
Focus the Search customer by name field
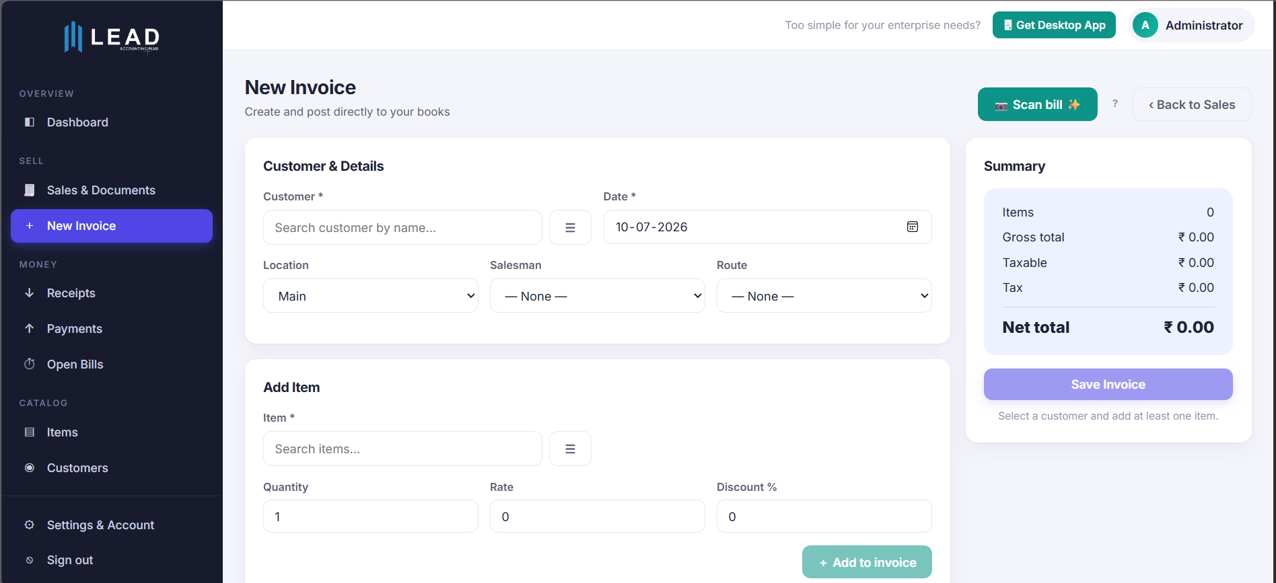[x=402, y=227]
